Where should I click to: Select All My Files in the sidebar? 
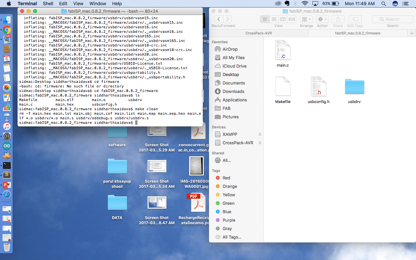[x=234, y=58]
